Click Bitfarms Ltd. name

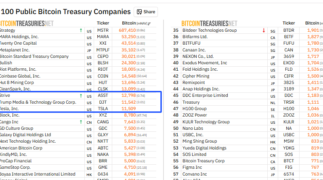pos(195,37)
